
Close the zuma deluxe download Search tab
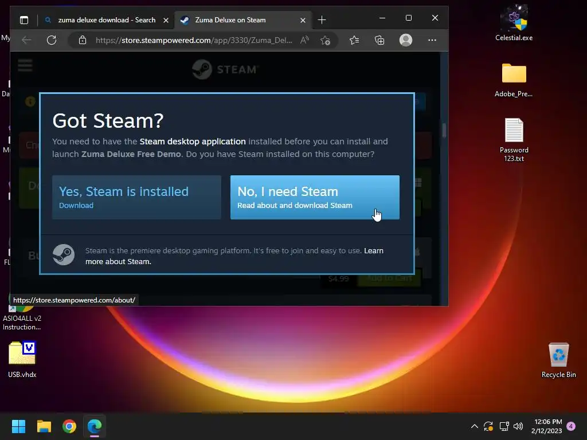pyautogui.click(x=166, y=20)
